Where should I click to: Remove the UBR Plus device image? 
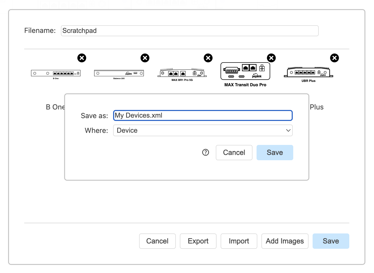[335, 58]
